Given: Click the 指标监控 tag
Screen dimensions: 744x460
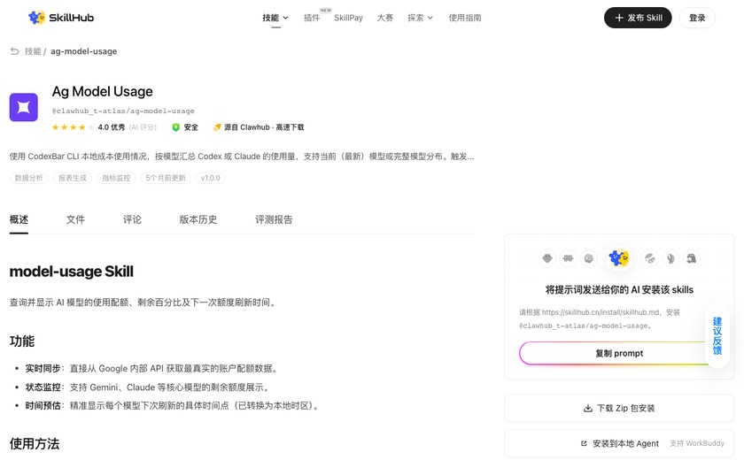Looking at the screenshot, I should click(x=116, y=178).
